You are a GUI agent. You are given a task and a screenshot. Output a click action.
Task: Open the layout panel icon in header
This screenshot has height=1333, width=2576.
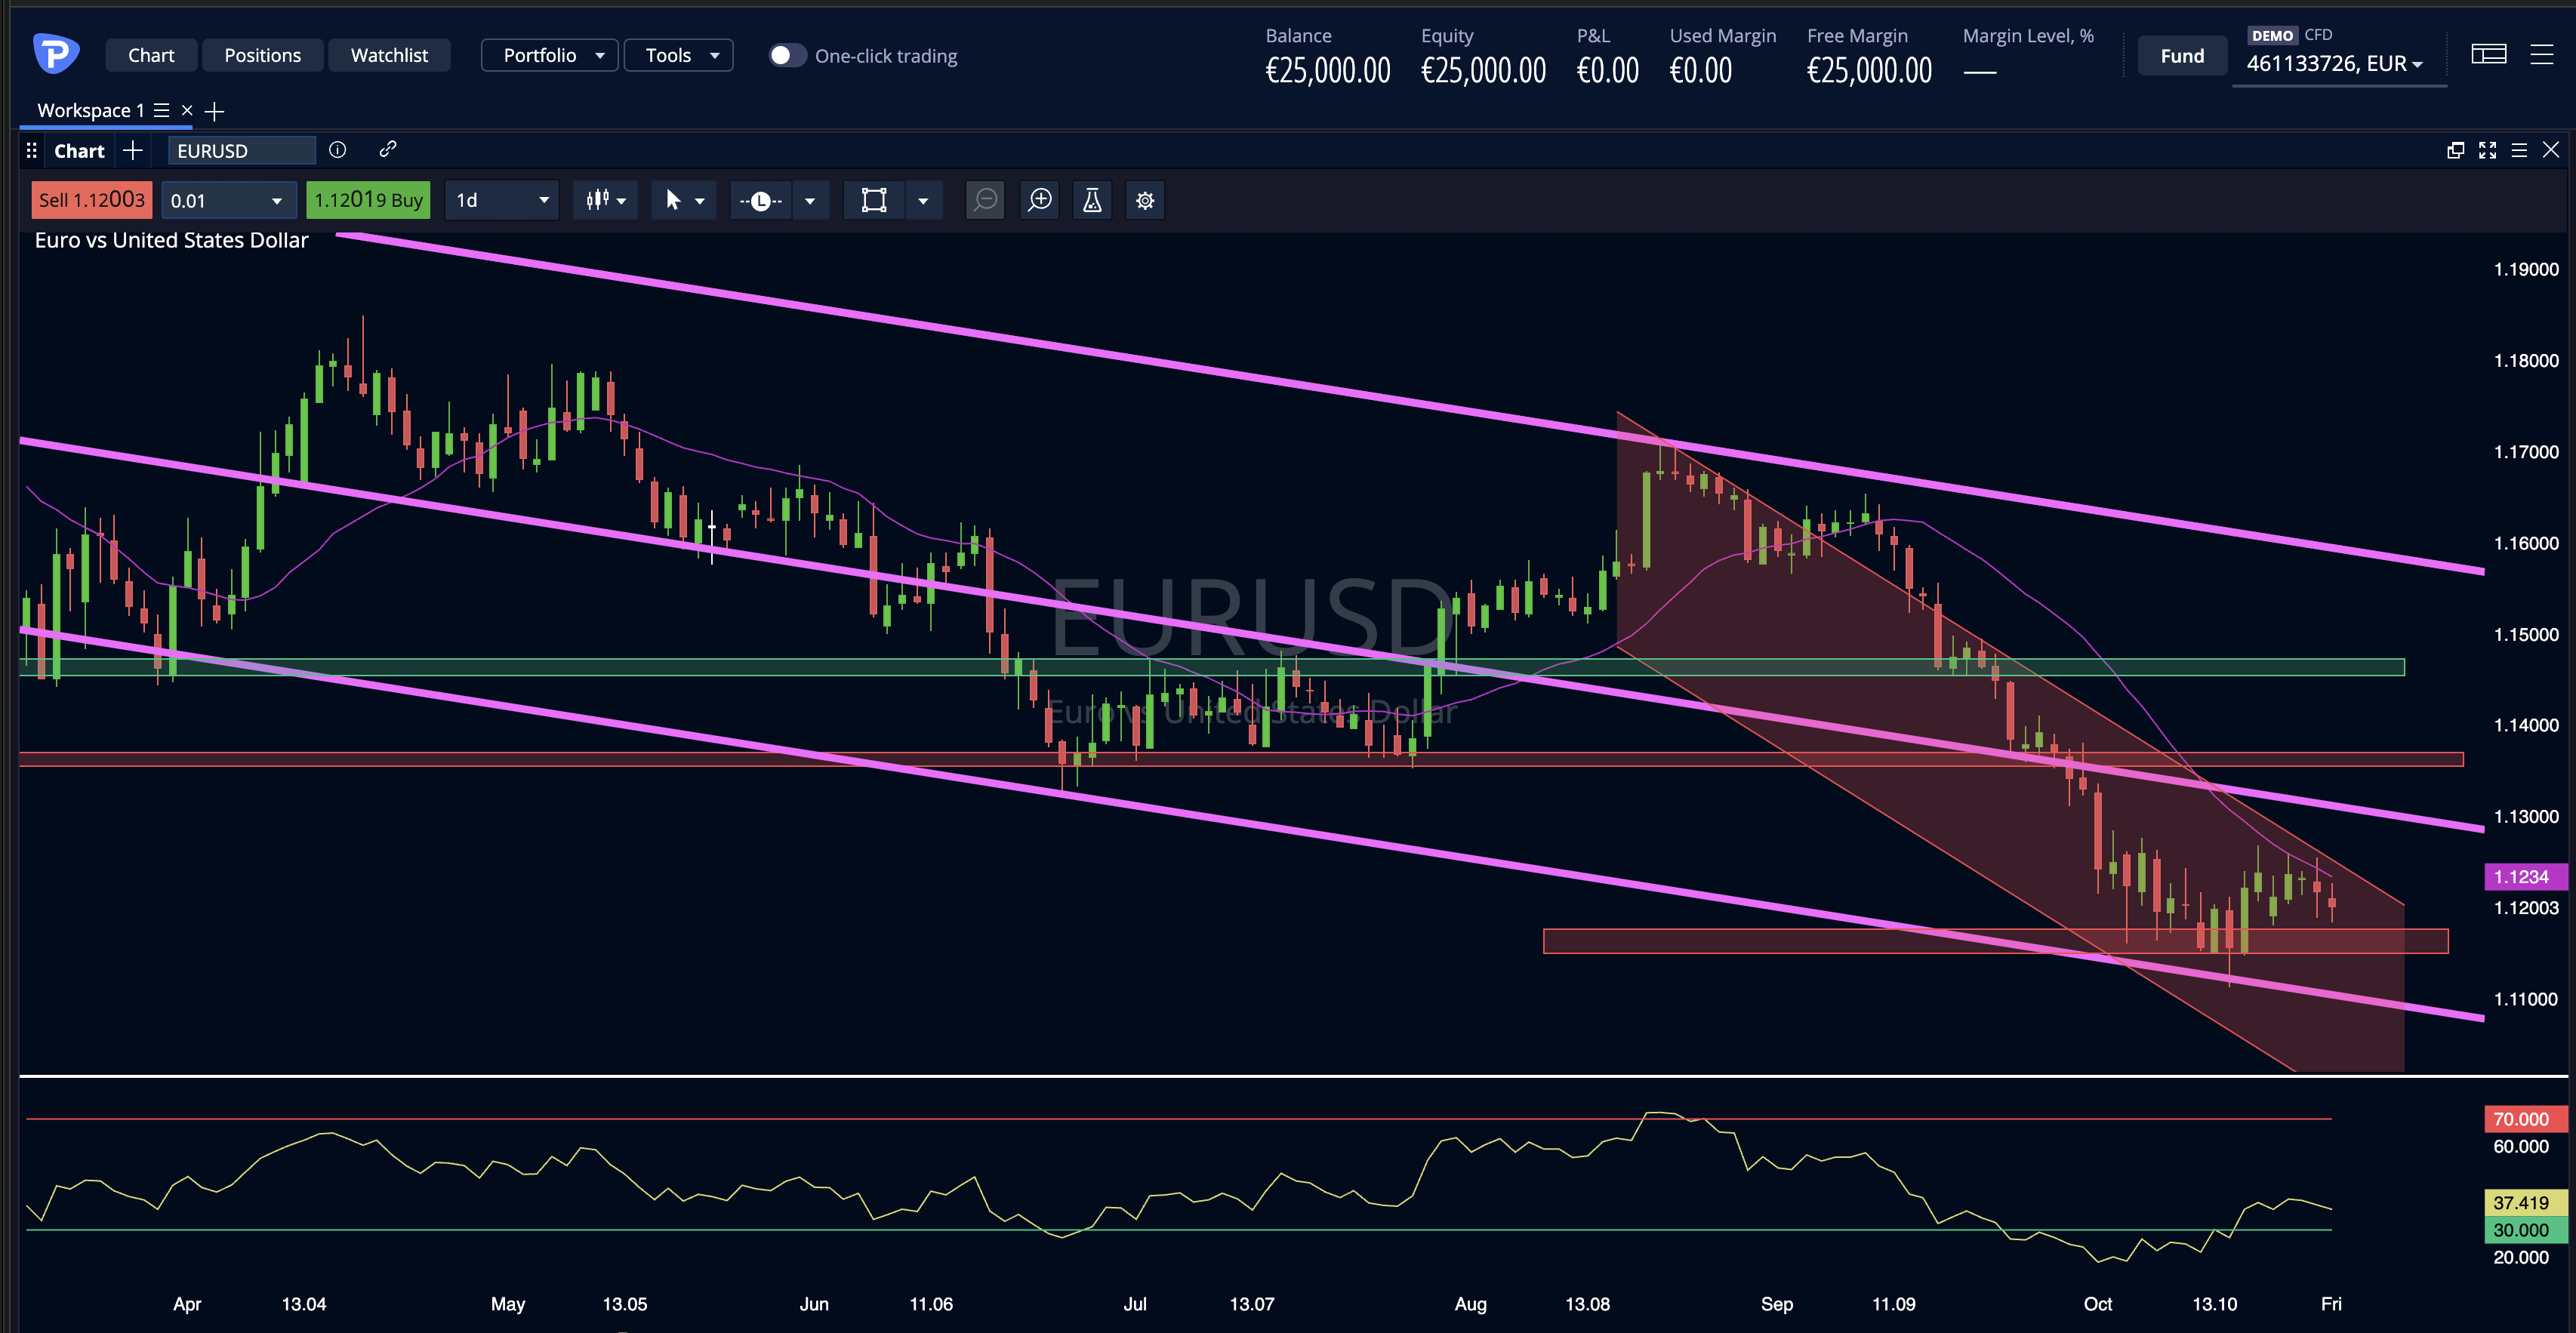tap(2488, 54)
